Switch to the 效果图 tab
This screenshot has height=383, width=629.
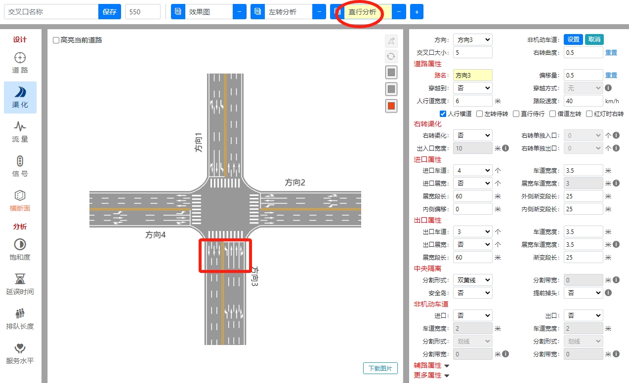coord(209,11)
